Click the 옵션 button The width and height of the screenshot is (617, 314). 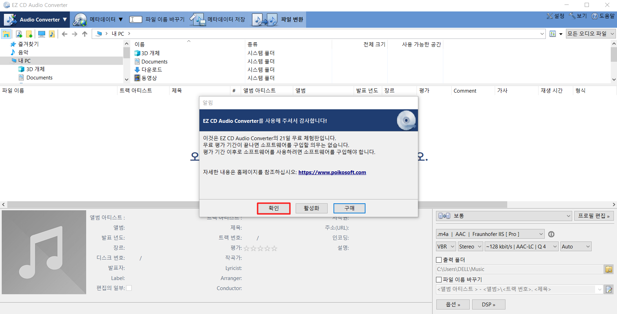point(453,305)
